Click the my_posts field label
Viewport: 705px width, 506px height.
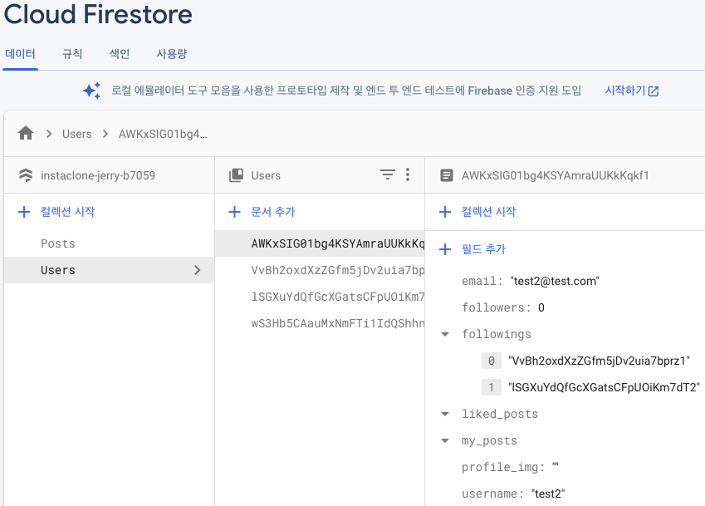click(x=489, y=441)
